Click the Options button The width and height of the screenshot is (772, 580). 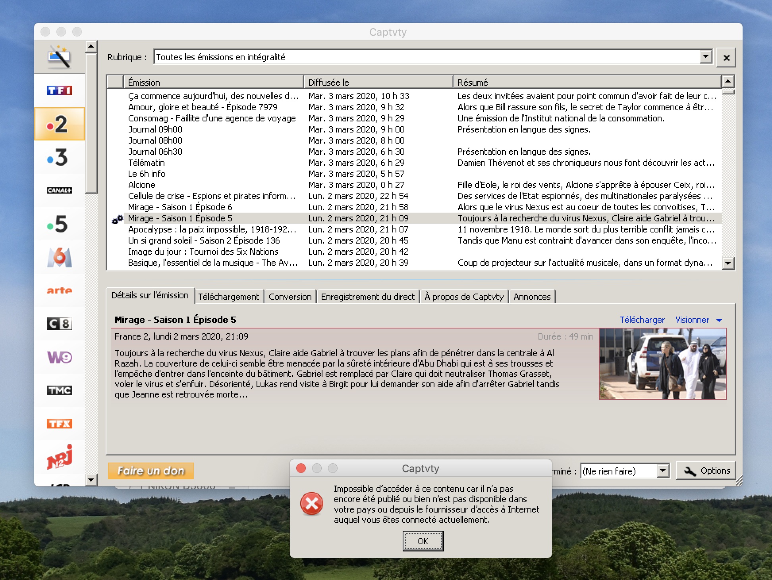pyautogui.click(x=706, y=471)
